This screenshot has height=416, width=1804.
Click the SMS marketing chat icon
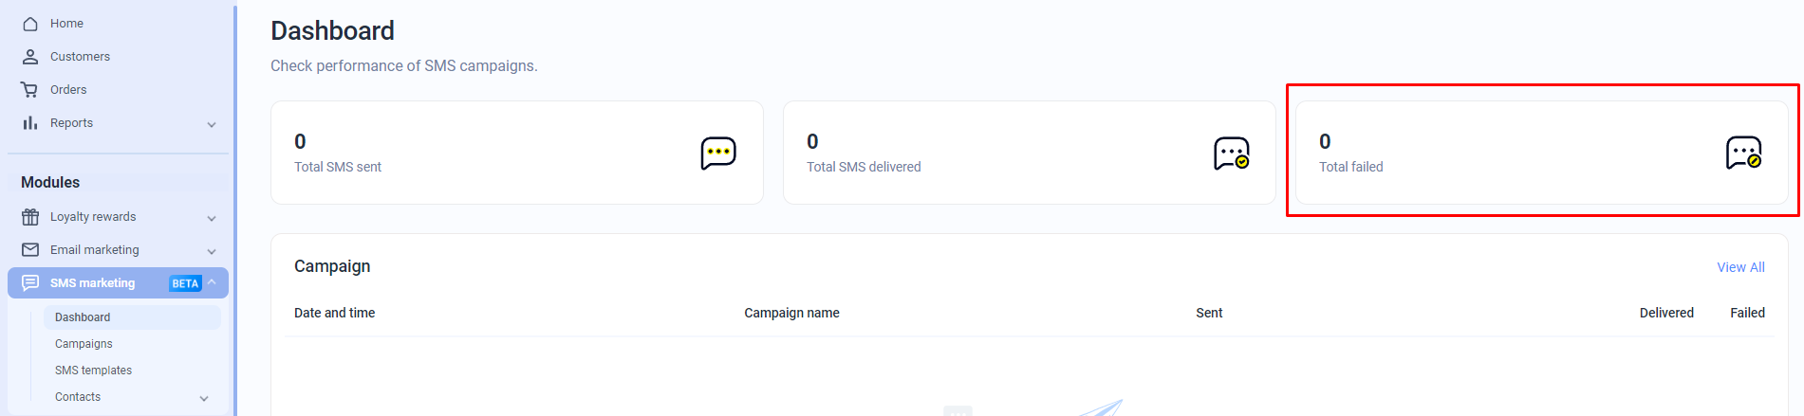point(30,283)
